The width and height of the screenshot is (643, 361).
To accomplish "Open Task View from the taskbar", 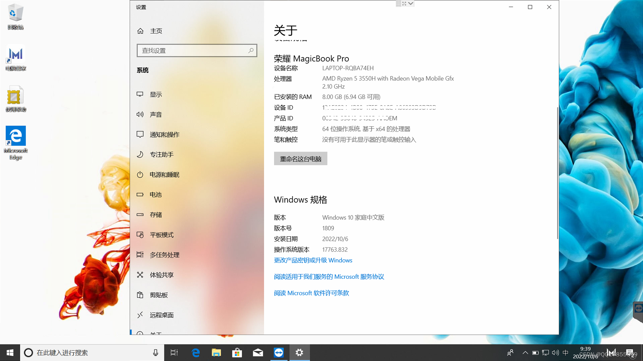I will (174, 353).
